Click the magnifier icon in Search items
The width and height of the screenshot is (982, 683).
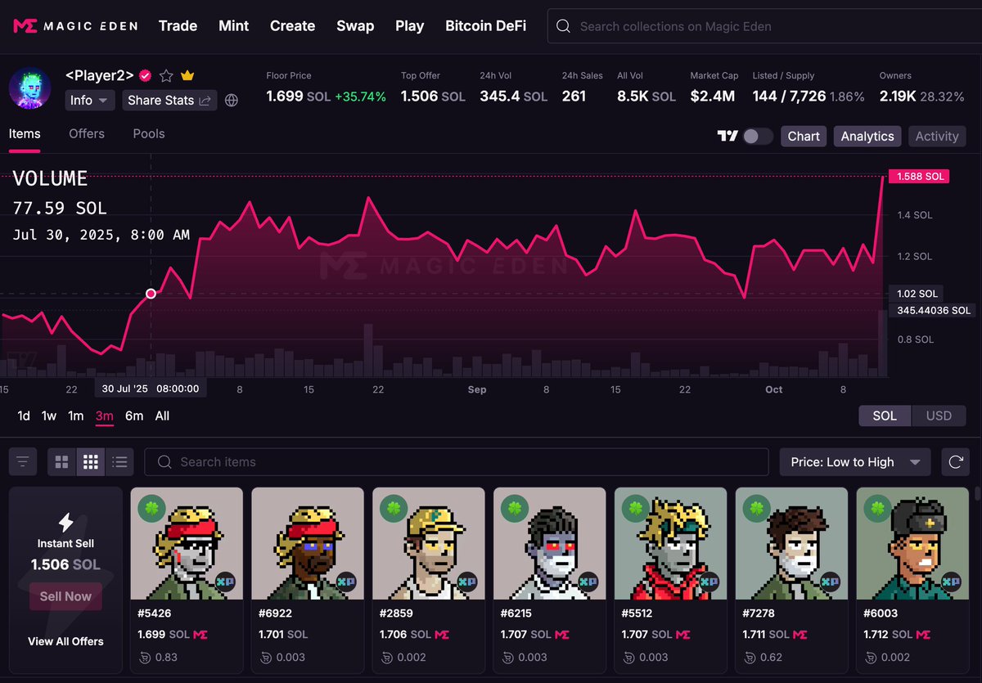(164, 462)
